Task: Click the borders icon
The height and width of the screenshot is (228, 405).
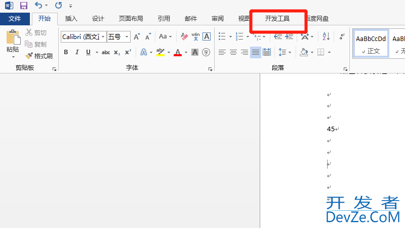Action: point(321,52)
